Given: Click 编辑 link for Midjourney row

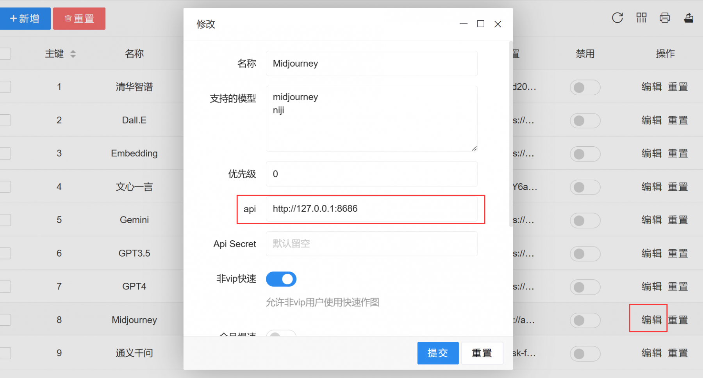Looking at the screenshot, I should 651,320.
